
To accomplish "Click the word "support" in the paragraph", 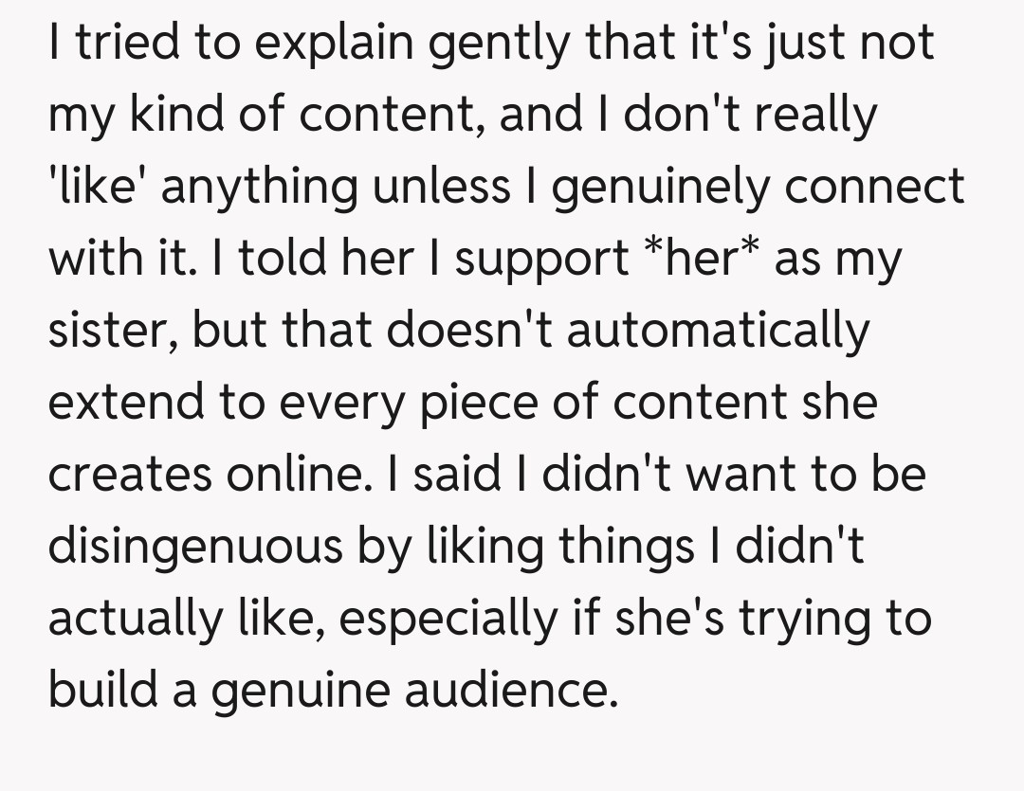I will [539, 259].
